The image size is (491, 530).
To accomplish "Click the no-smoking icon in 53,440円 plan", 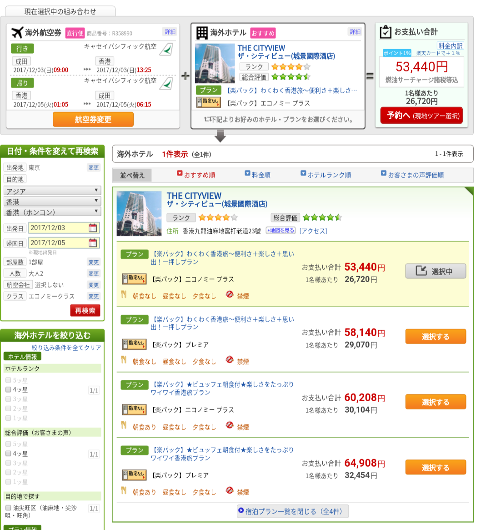I will point(230,294).
